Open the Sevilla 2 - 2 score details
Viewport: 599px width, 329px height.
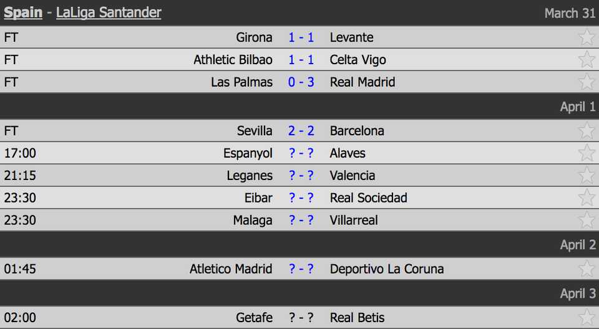pyautogui.click(x=301, y=131)
